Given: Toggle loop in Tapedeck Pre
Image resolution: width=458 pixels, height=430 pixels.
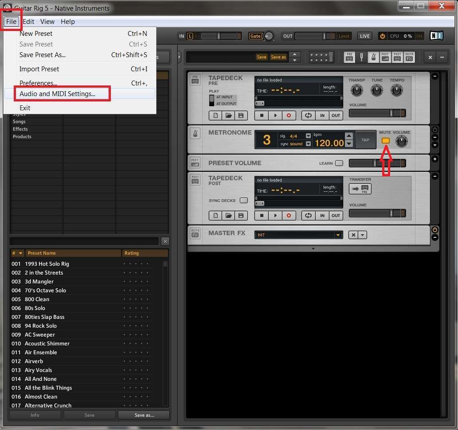Looking at the screenshot, I should [x=308, y=116].
